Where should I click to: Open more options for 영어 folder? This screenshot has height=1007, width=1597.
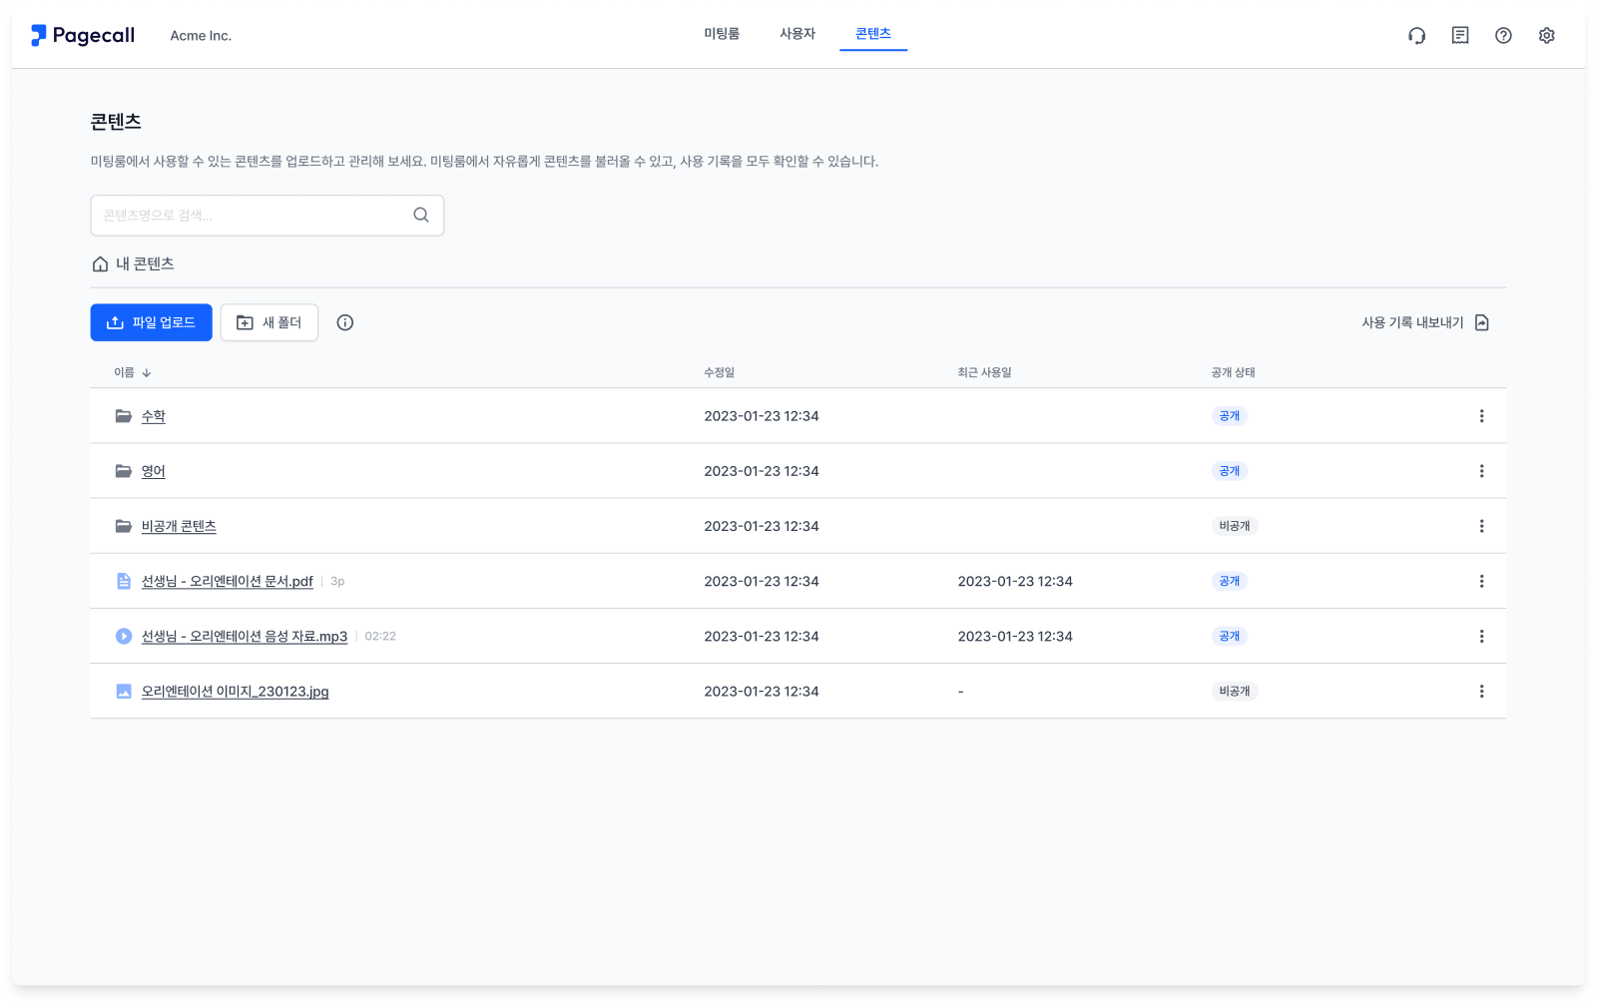[1481, 471]
